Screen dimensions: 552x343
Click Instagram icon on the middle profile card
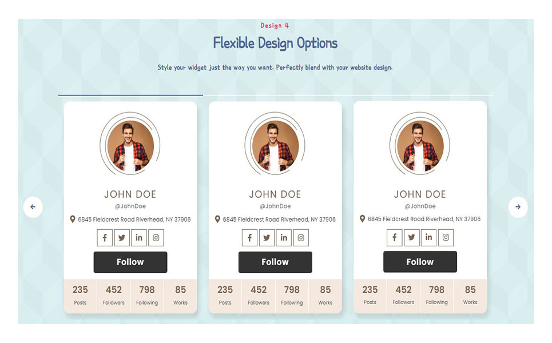(x=301, y=238)
